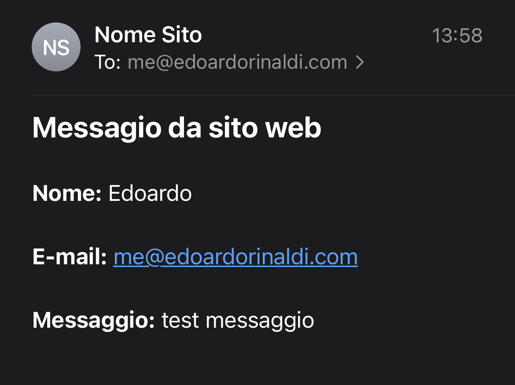The image size is (515, 385).
Task: Click the 13:58 timestamp
Action: point(457,36)
